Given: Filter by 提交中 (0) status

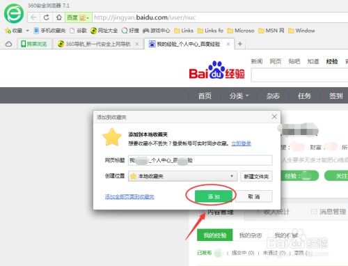Looking at the screenshot, I should (243, 253).
